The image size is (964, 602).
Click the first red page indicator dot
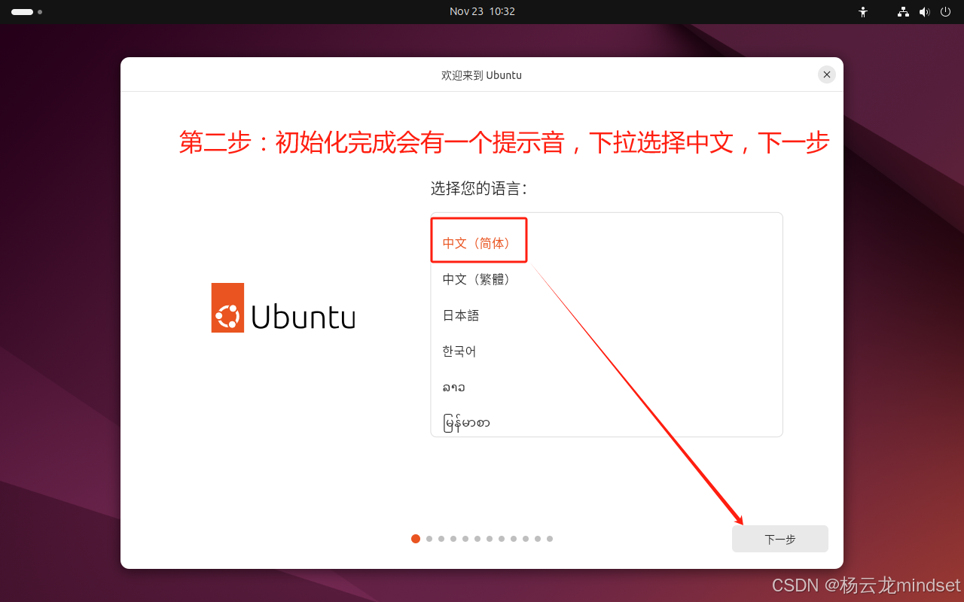pos(416,539)
